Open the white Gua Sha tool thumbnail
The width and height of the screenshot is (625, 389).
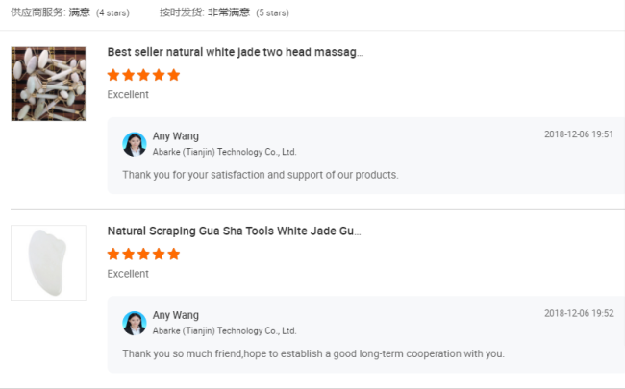click(x=48, y=262)
